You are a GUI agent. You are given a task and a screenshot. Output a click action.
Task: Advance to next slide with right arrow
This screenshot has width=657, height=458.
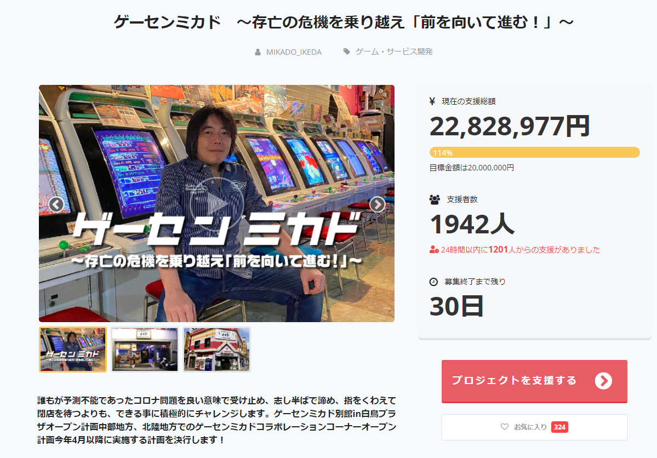(x=377, y=204)
